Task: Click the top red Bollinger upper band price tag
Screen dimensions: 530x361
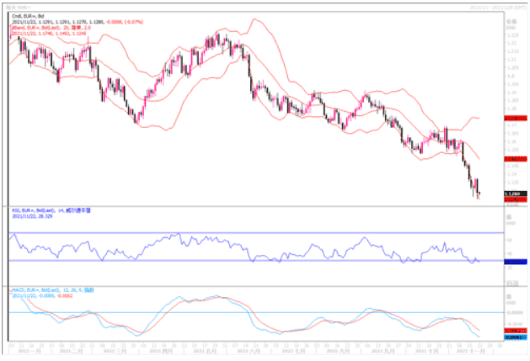Action: 515,119
